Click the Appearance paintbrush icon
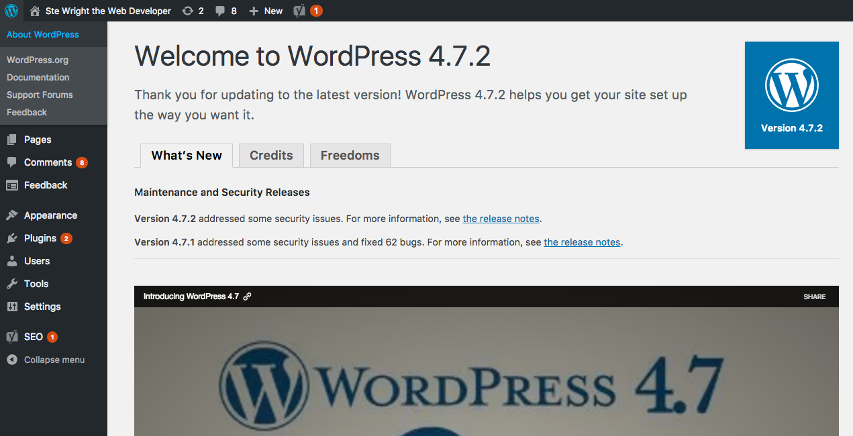853x436 pixels. tap(12, 215)
